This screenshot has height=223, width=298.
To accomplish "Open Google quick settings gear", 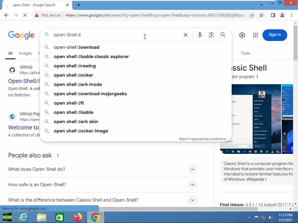I will 242,35.
